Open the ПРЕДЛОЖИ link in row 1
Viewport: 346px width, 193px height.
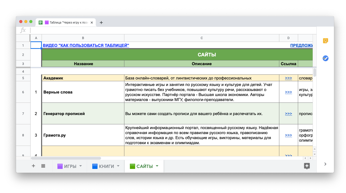pos(302,45)
